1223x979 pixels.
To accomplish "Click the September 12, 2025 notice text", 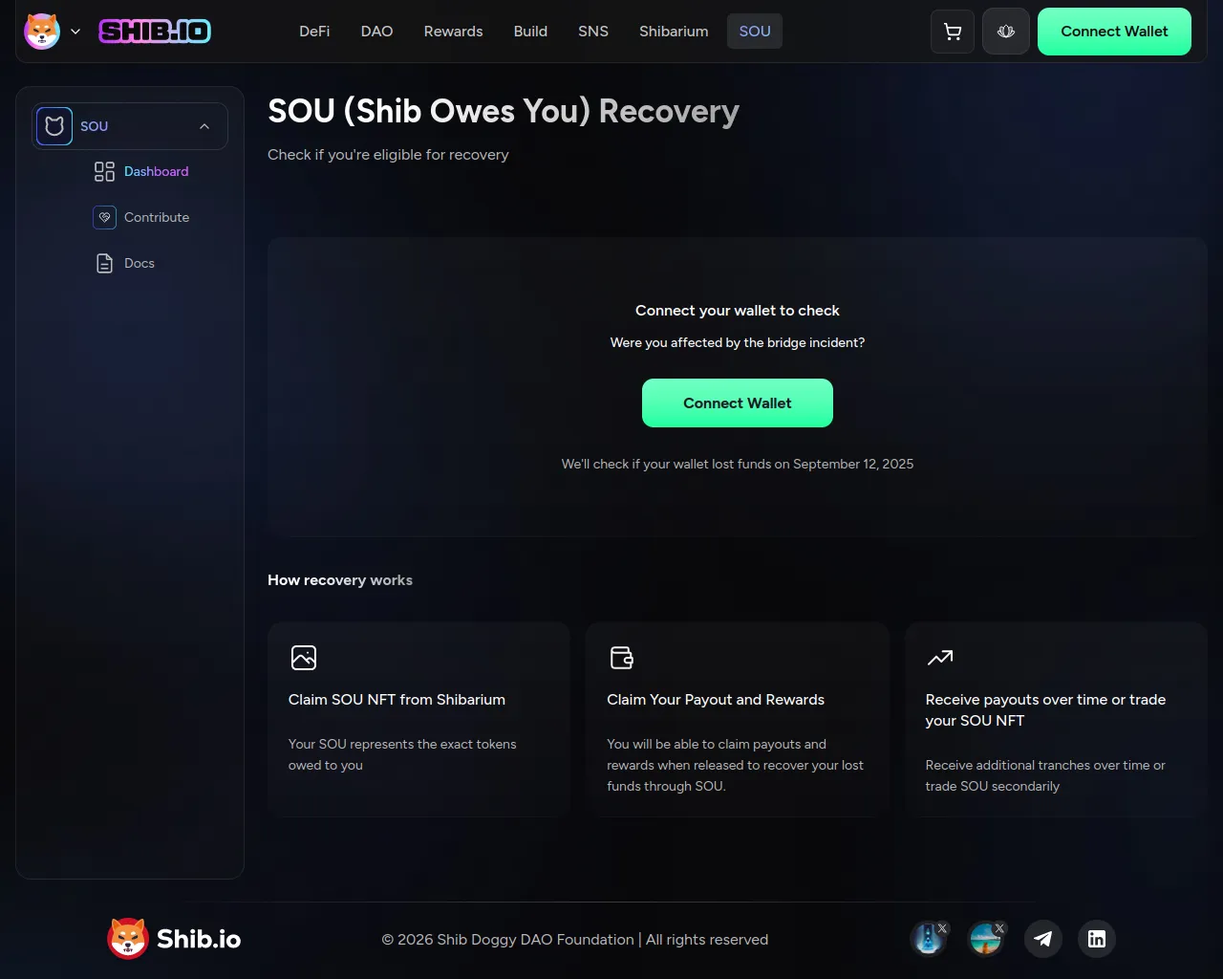I will (738, 464).
